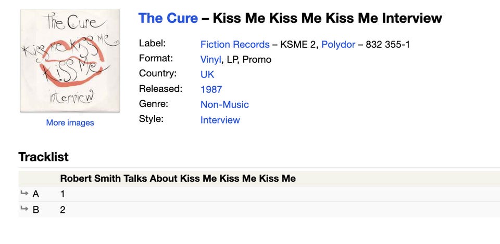Select track position B in the tracklist
Screen dimensions: 500x244
coord(36,210)
